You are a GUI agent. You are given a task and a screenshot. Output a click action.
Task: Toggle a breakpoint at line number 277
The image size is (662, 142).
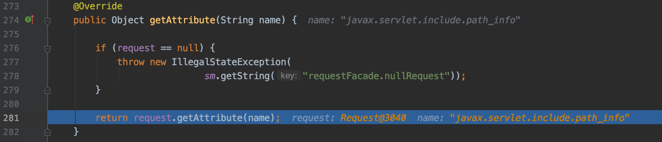11,62
